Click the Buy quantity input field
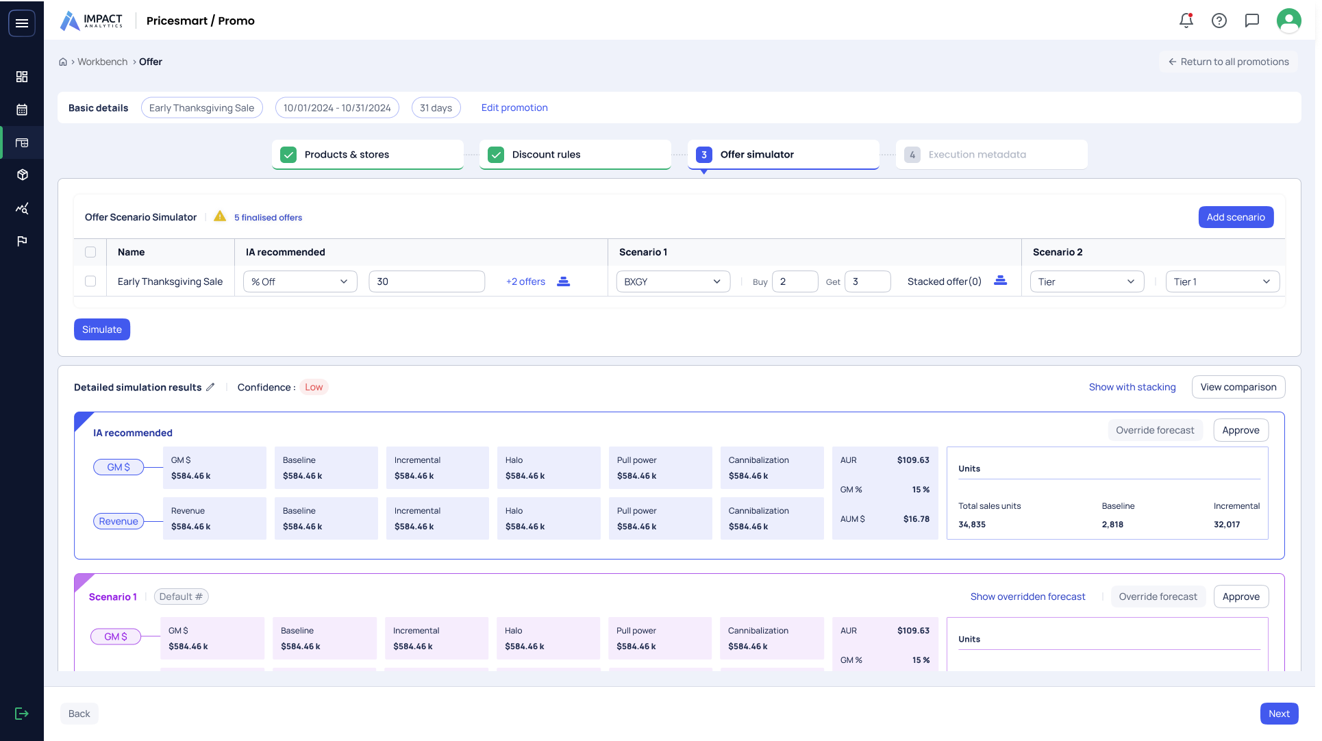This screenshot has height=741, width=1322. pyautogui.click(x=795, y=281)
